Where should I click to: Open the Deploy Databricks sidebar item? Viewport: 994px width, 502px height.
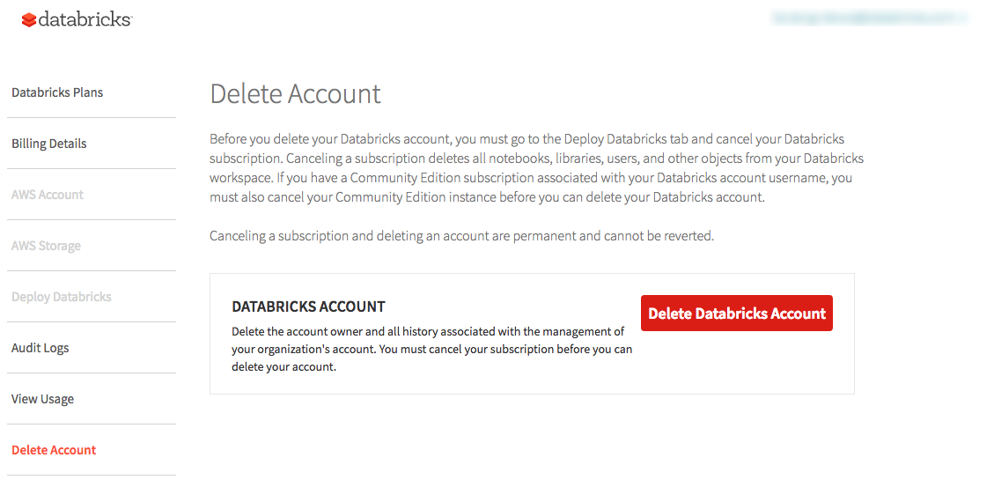pyautogui.click(x=62, y=297)
